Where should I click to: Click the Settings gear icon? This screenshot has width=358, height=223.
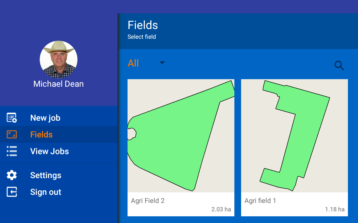12,175
